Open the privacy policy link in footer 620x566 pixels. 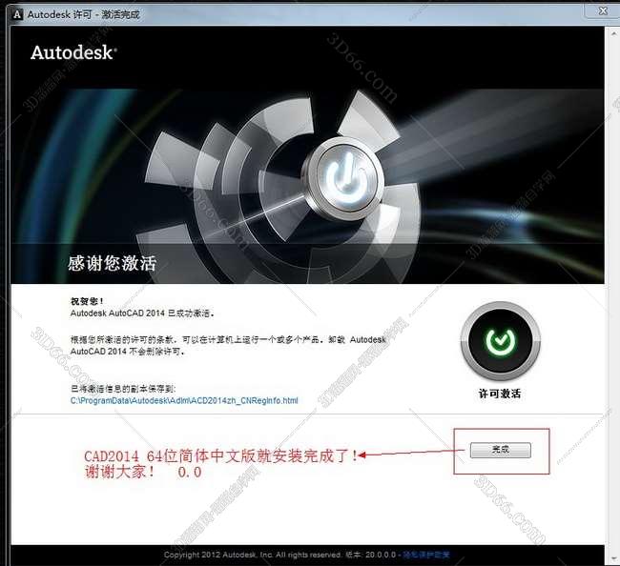point(425,555)
